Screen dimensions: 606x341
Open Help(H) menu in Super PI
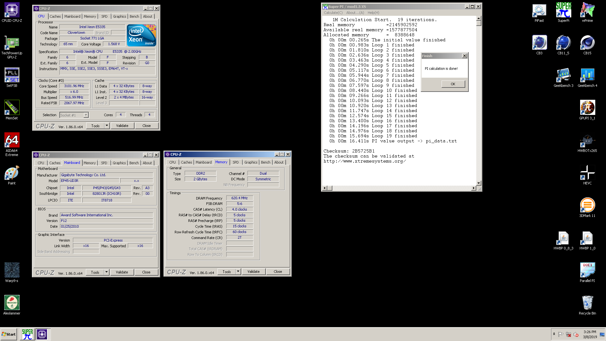click(x=373, y=13)
